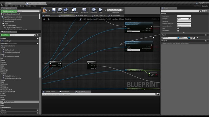Screen dimensions: 209x117
Task: Collapse the Inputs section in Details
Action: pyautogui.click(x=162, y=35)
